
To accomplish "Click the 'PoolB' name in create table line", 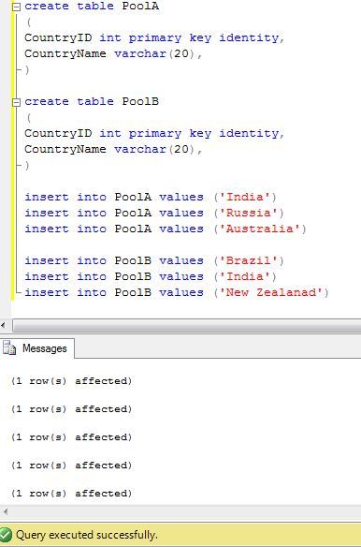I will pyautogui.click(x=140, y=101).
